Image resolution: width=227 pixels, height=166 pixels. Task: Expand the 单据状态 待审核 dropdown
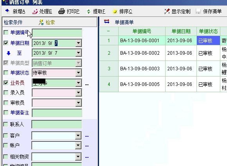coord(78,73)
